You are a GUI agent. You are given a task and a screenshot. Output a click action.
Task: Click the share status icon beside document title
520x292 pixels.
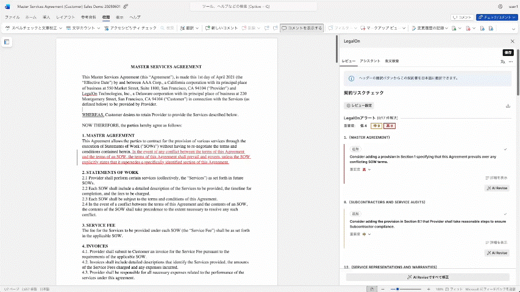click(126, 6)
